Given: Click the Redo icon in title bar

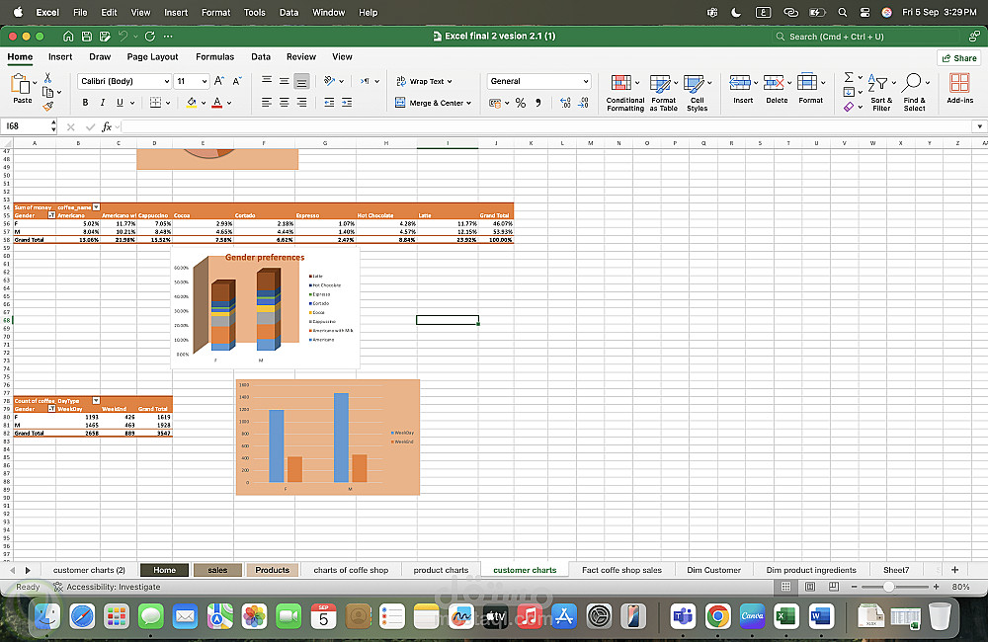Looking at the screenshot, I should click(x=149, y=36).
